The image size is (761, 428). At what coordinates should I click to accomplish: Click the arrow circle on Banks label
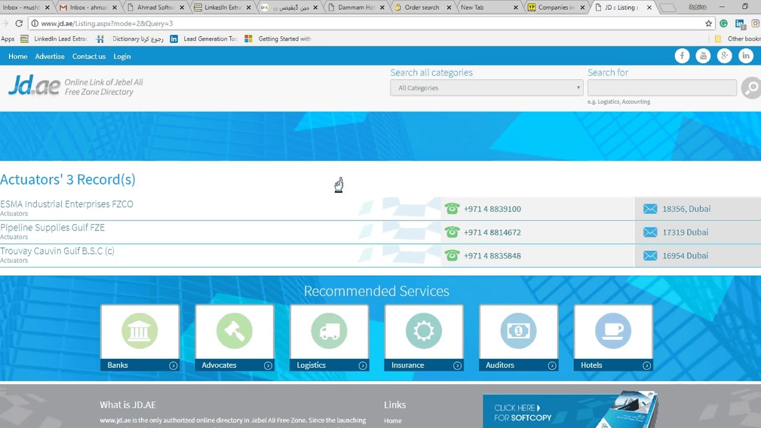click(173, 366)
